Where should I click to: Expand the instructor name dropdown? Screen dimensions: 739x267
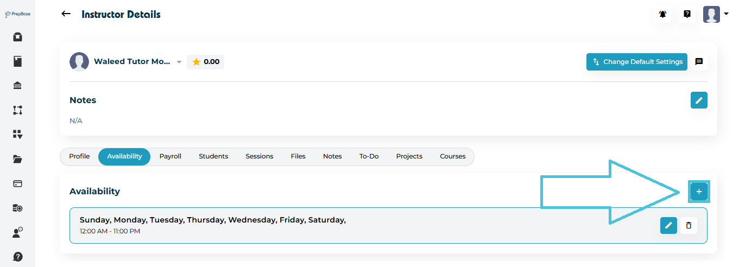coord(179,62)
